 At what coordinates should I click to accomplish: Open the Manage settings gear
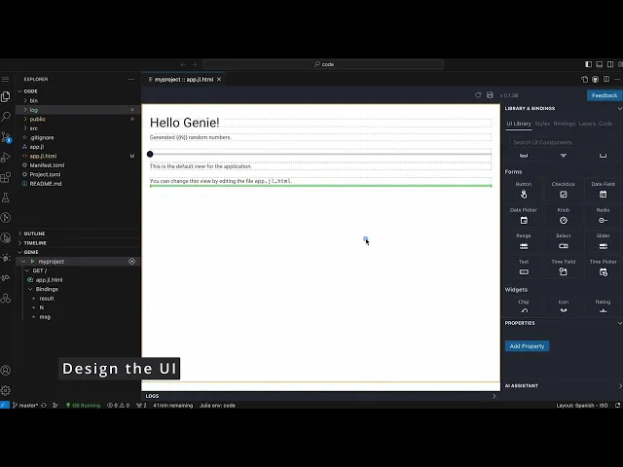pyautogui.click(x=6, y=390)
